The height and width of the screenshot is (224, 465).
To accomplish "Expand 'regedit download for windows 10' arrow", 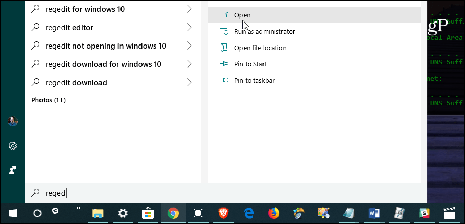I will point(189,64).
